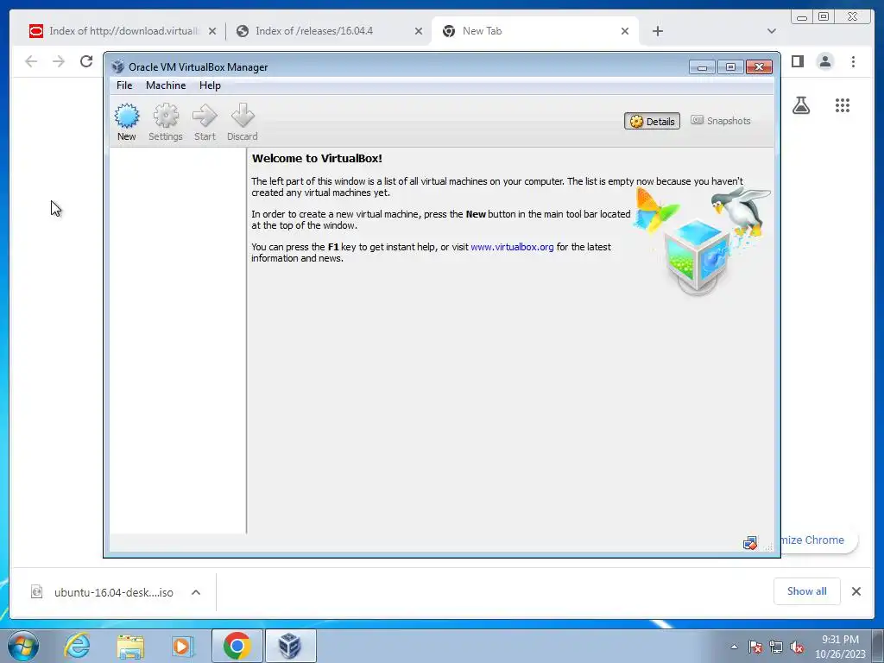
Task: Close the Index of /releases/16.04.4 tab
Action: click(419, 31)
